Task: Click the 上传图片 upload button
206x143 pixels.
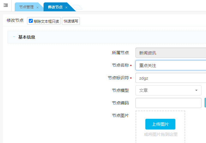Action: [x=160, y=124]
